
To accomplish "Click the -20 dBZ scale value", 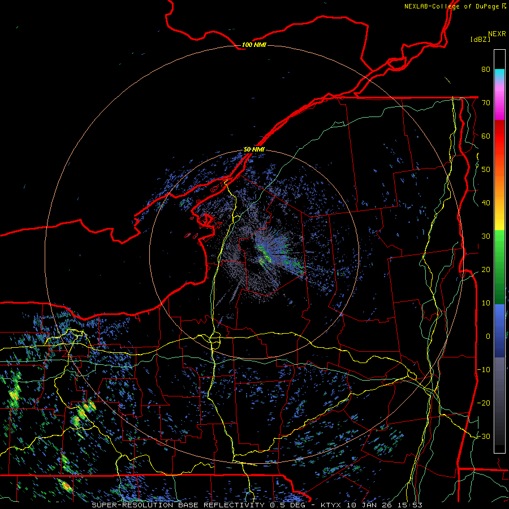I will [484, 403].
